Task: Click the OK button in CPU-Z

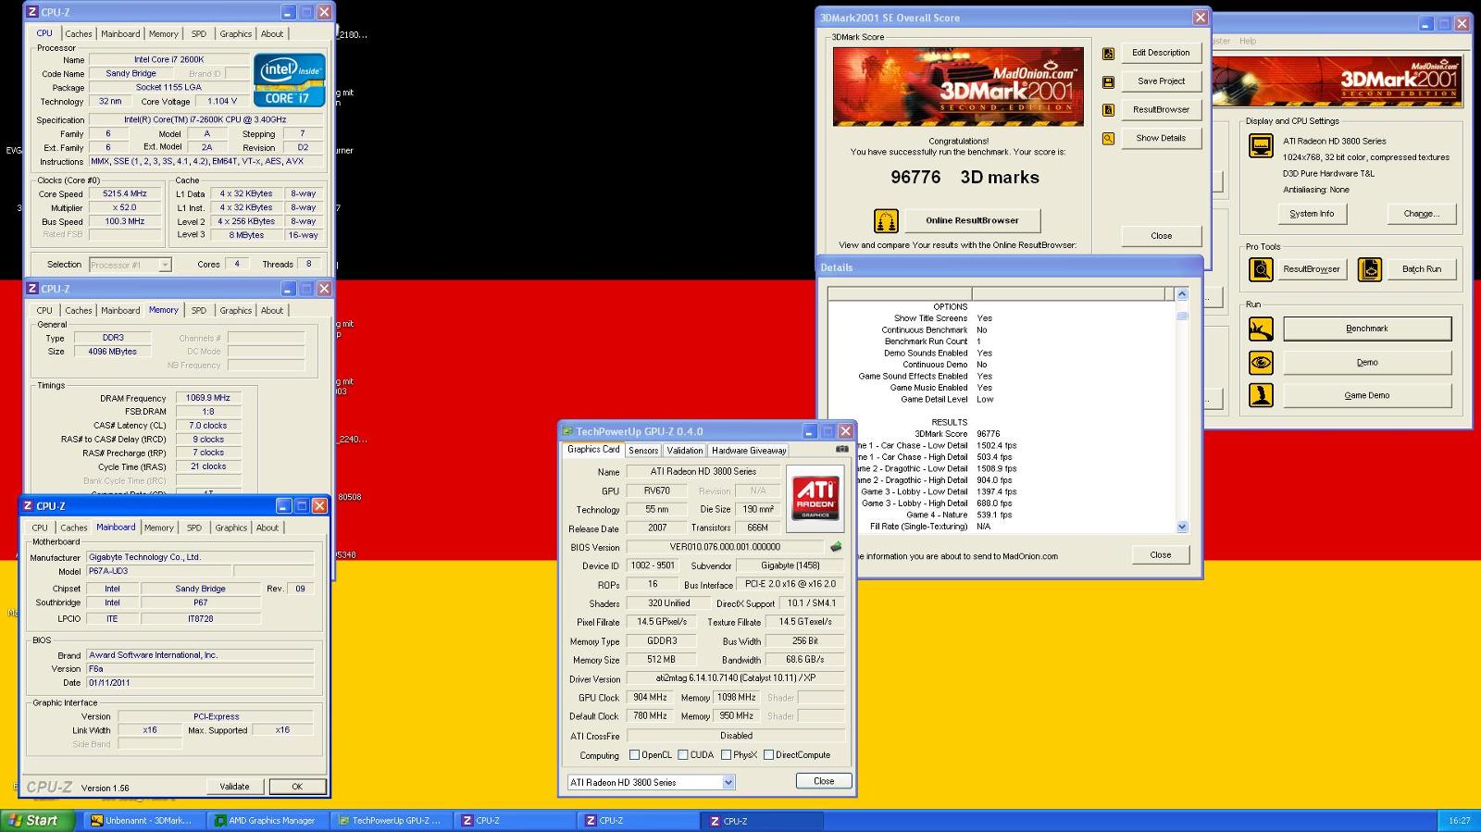Action: (297, 787)
